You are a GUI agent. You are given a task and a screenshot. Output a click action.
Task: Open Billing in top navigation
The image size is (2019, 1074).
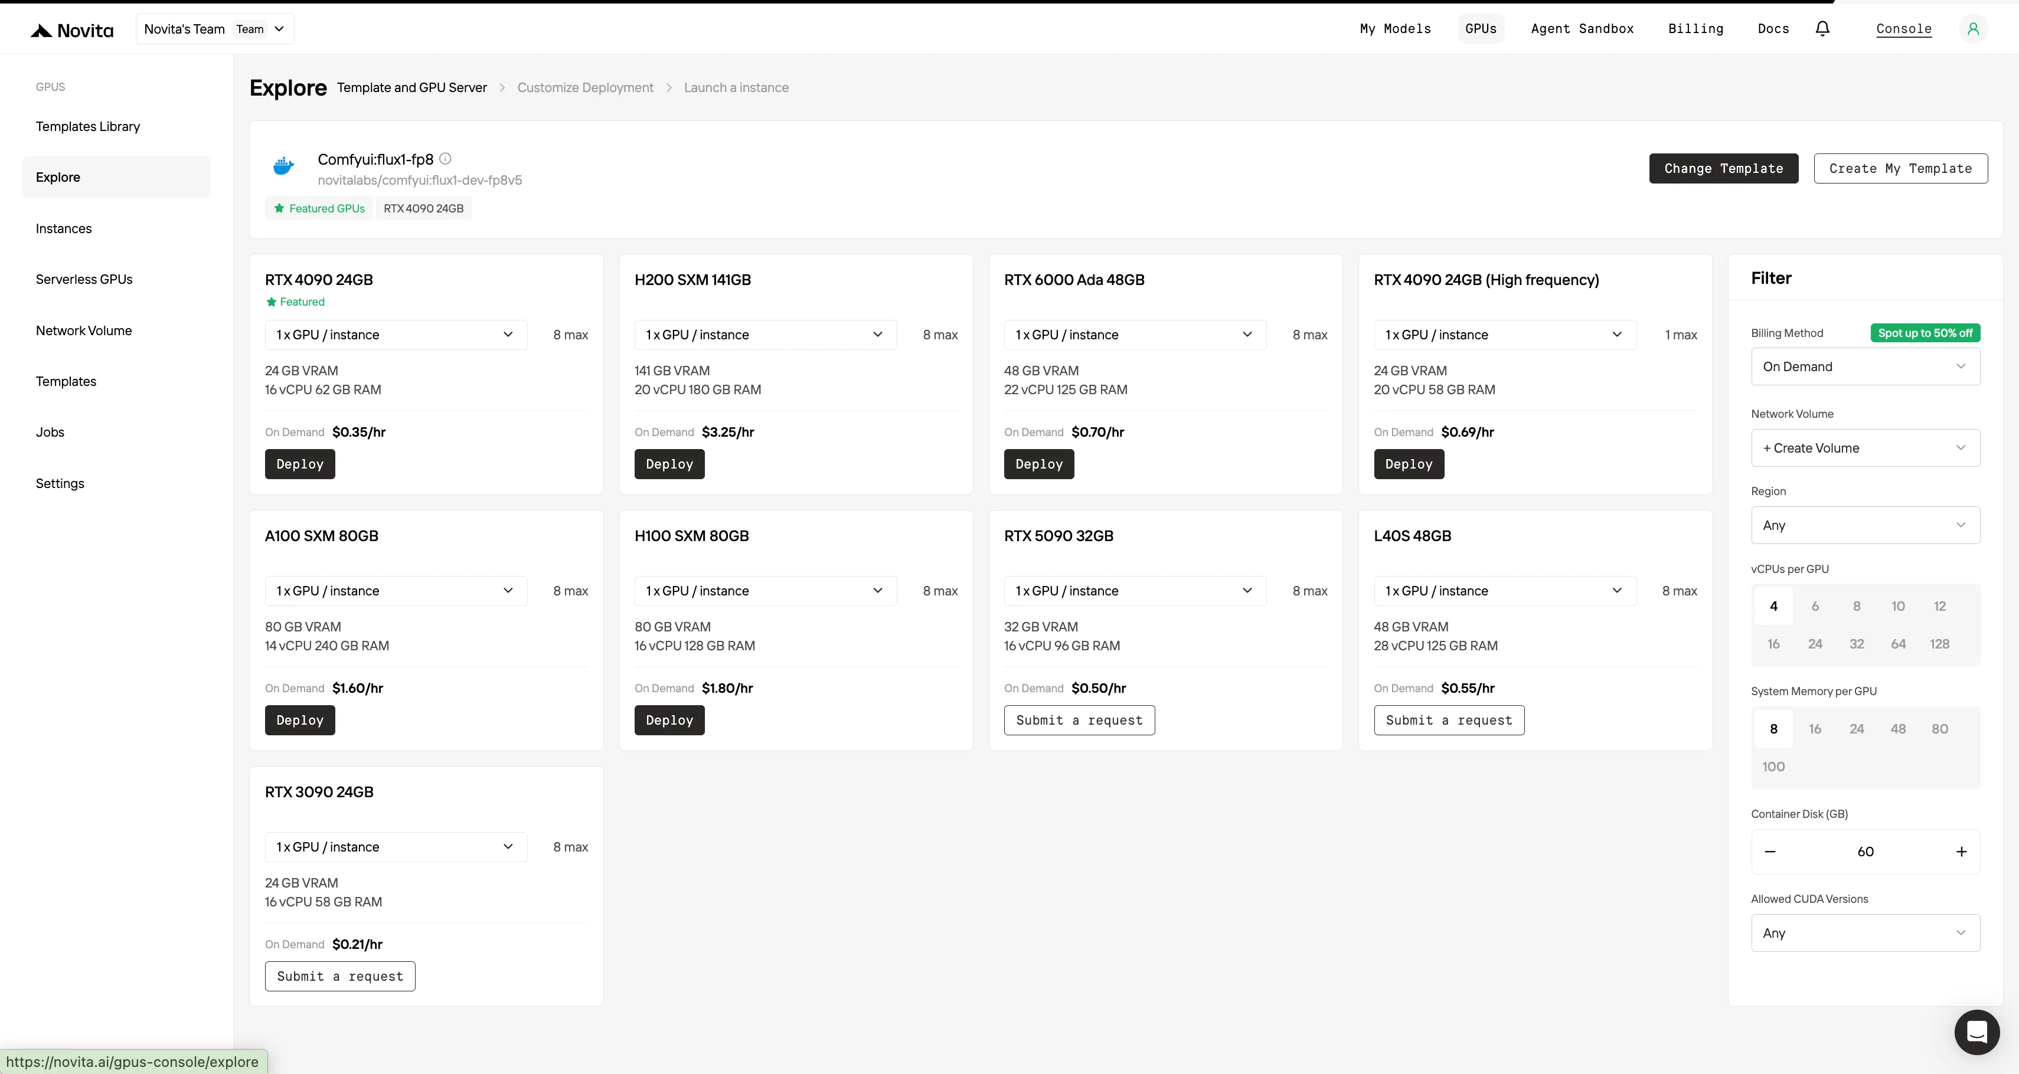(1695, 29)
